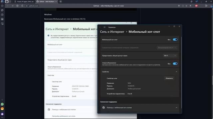213x119 pixels.
Task: Click the Пароль value 12345678 in Settings
Action: [131, 86]
